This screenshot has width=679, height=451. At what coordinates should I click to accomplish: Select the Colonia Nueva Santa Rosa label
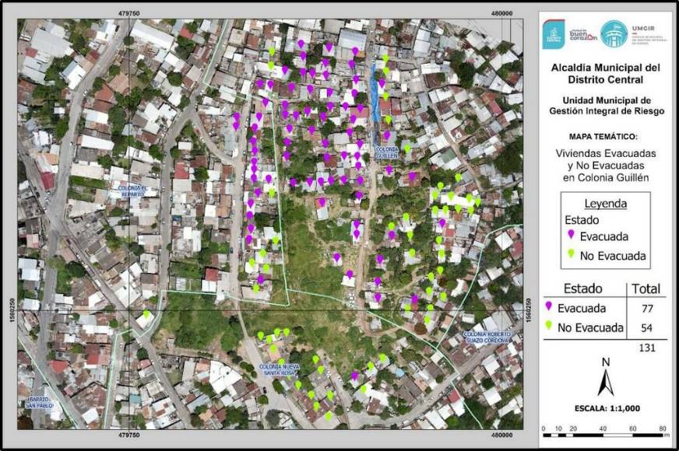(281, 369)
